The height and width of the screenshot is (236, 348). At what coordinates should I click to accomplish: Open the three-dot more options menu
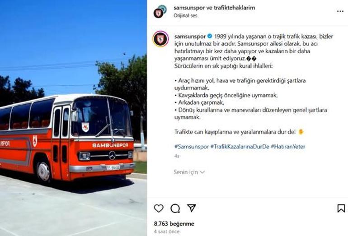340,11
